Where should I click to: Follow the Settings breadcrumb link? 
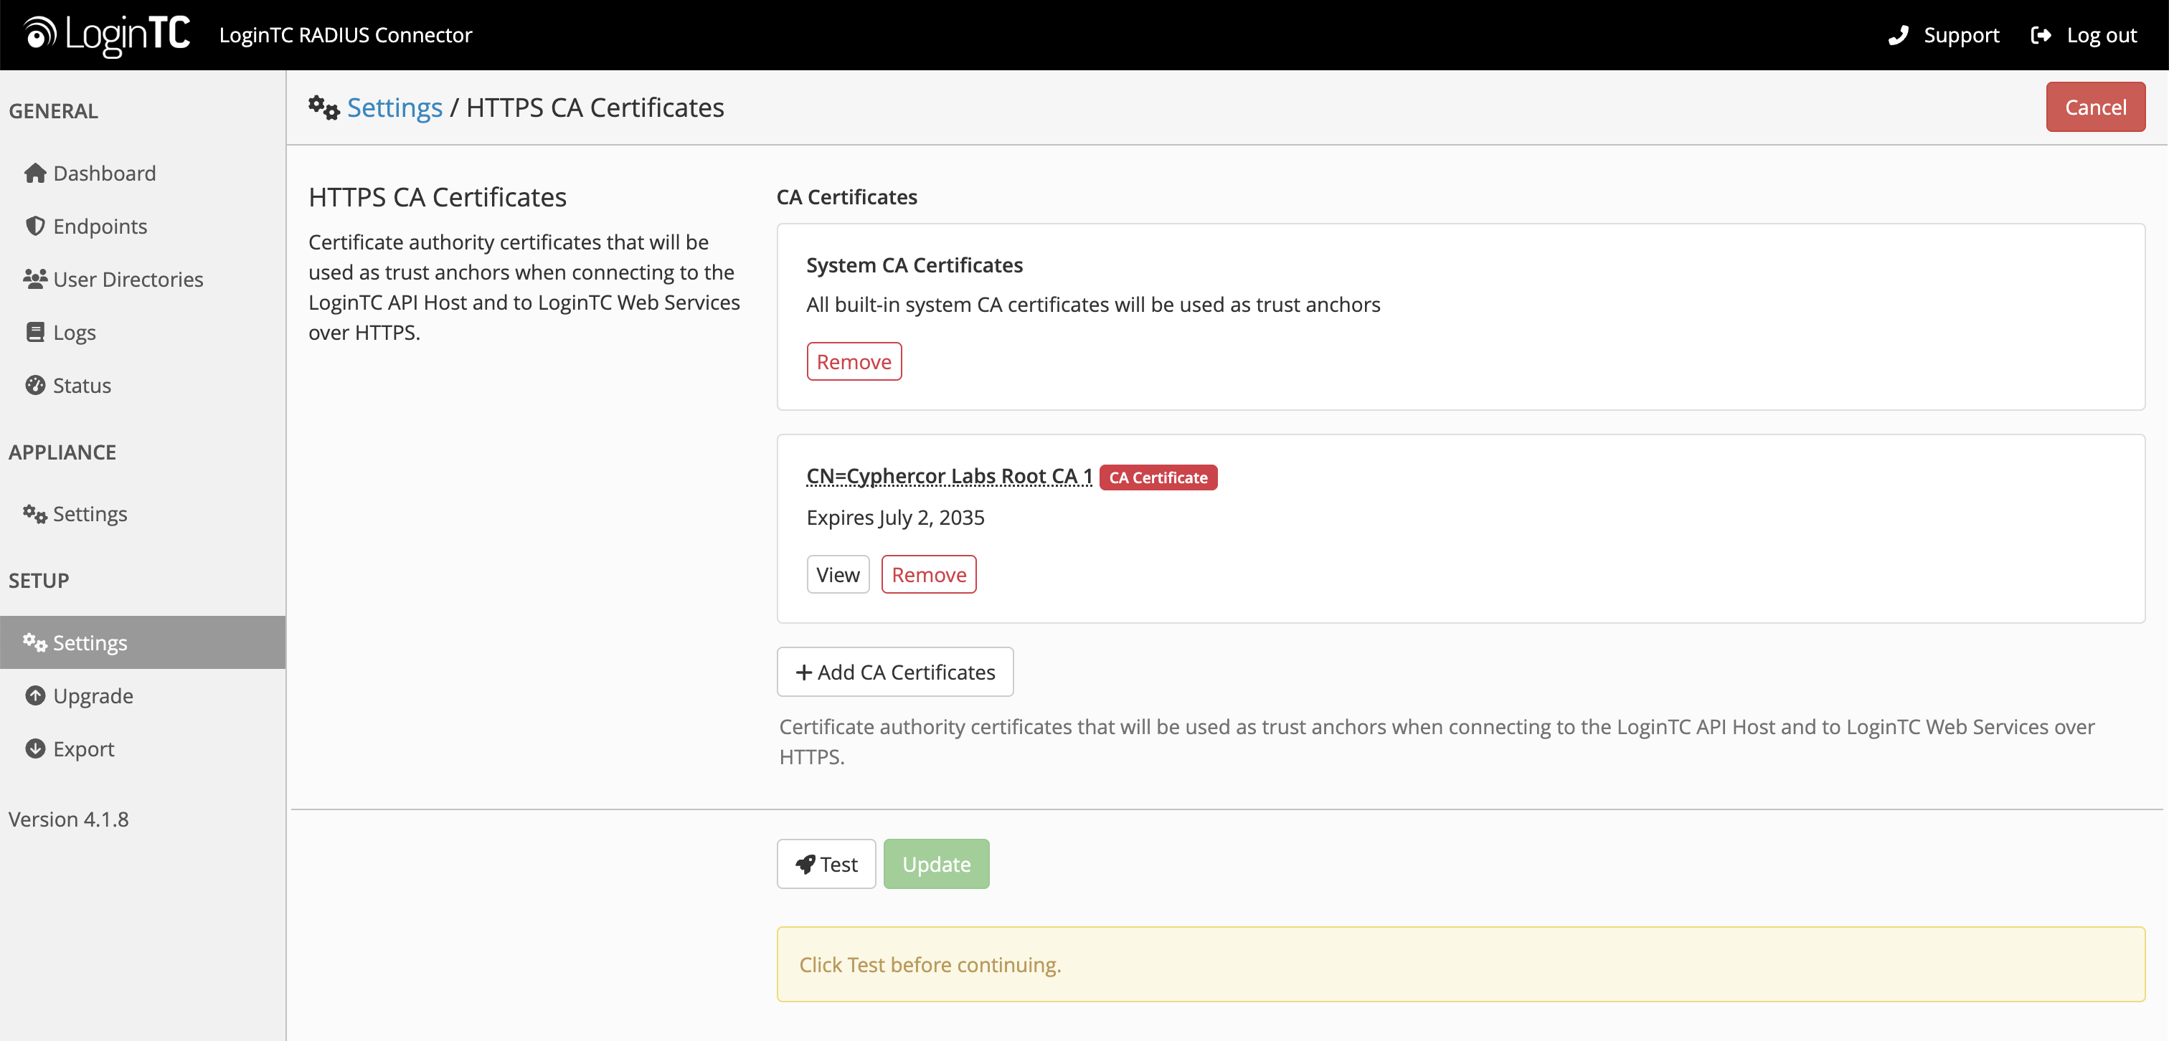[x=395, y=108]
